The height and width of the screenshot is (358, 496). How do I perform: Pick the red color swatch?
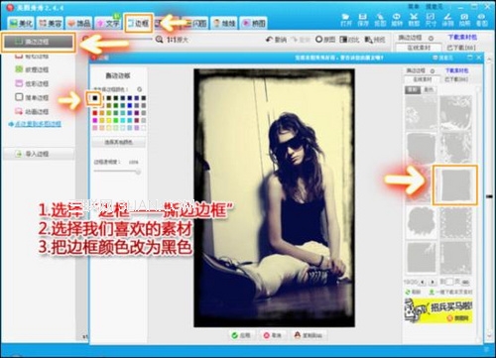pos(95,113)
